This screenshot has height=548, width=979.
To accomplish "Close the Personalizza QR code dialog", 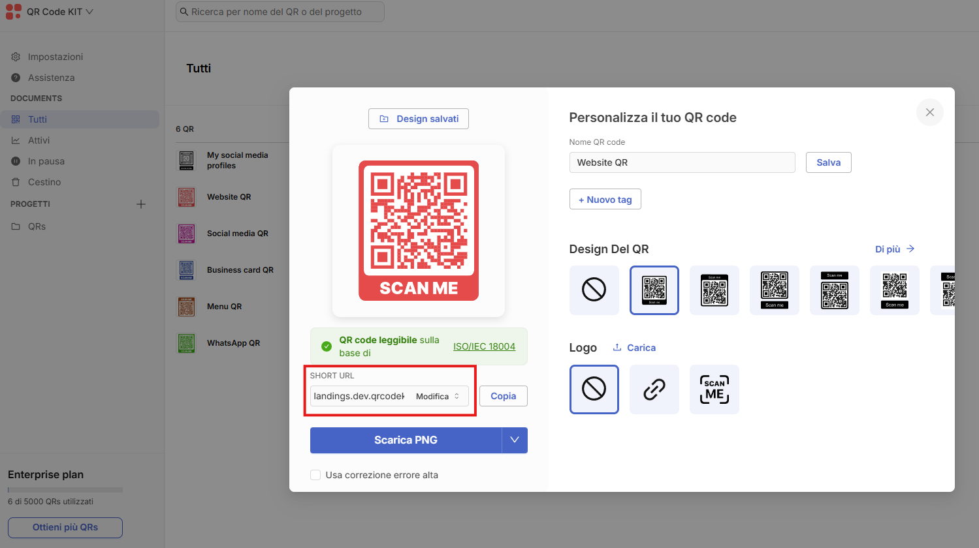I will (930, 112).
